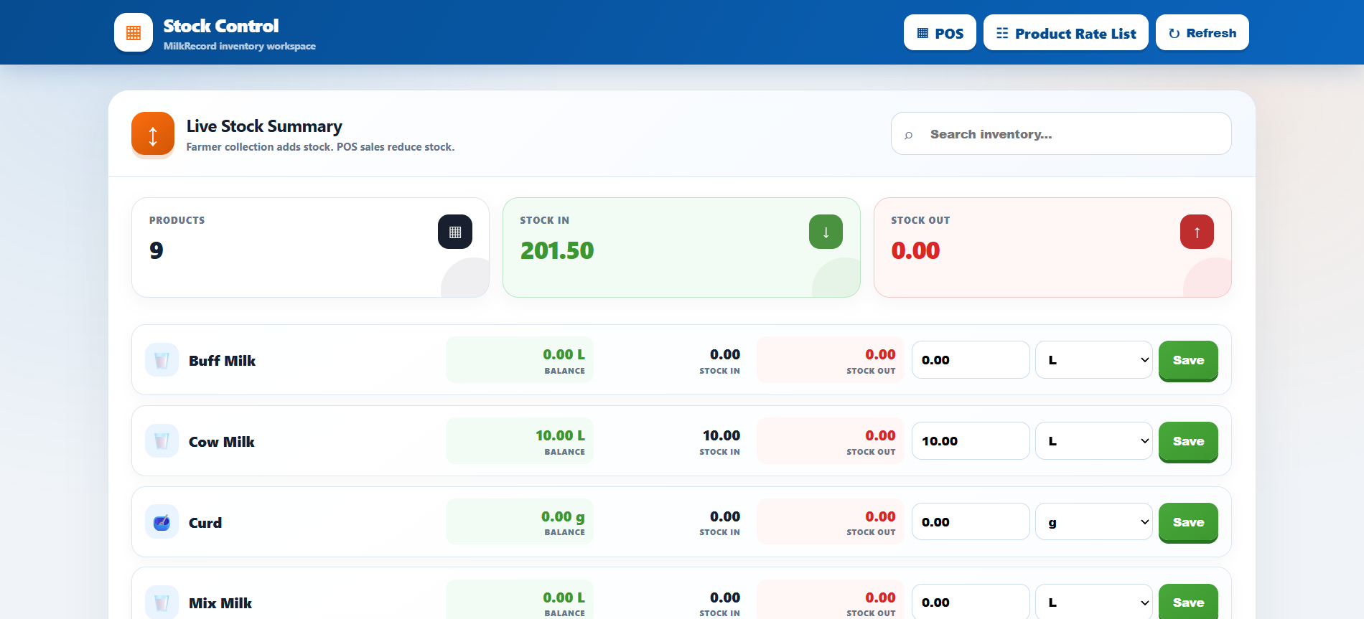
Task: Click the Live Stock Summary heading
Action: (x=264, y=126)
